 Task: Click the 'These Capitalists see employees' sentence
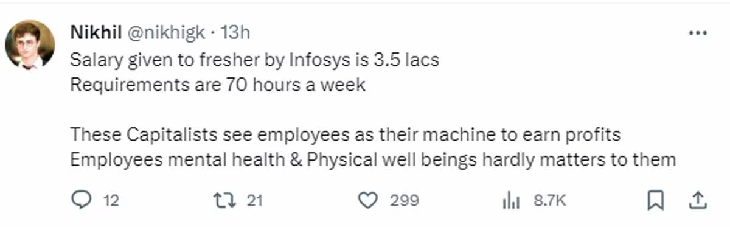point(345,134)
